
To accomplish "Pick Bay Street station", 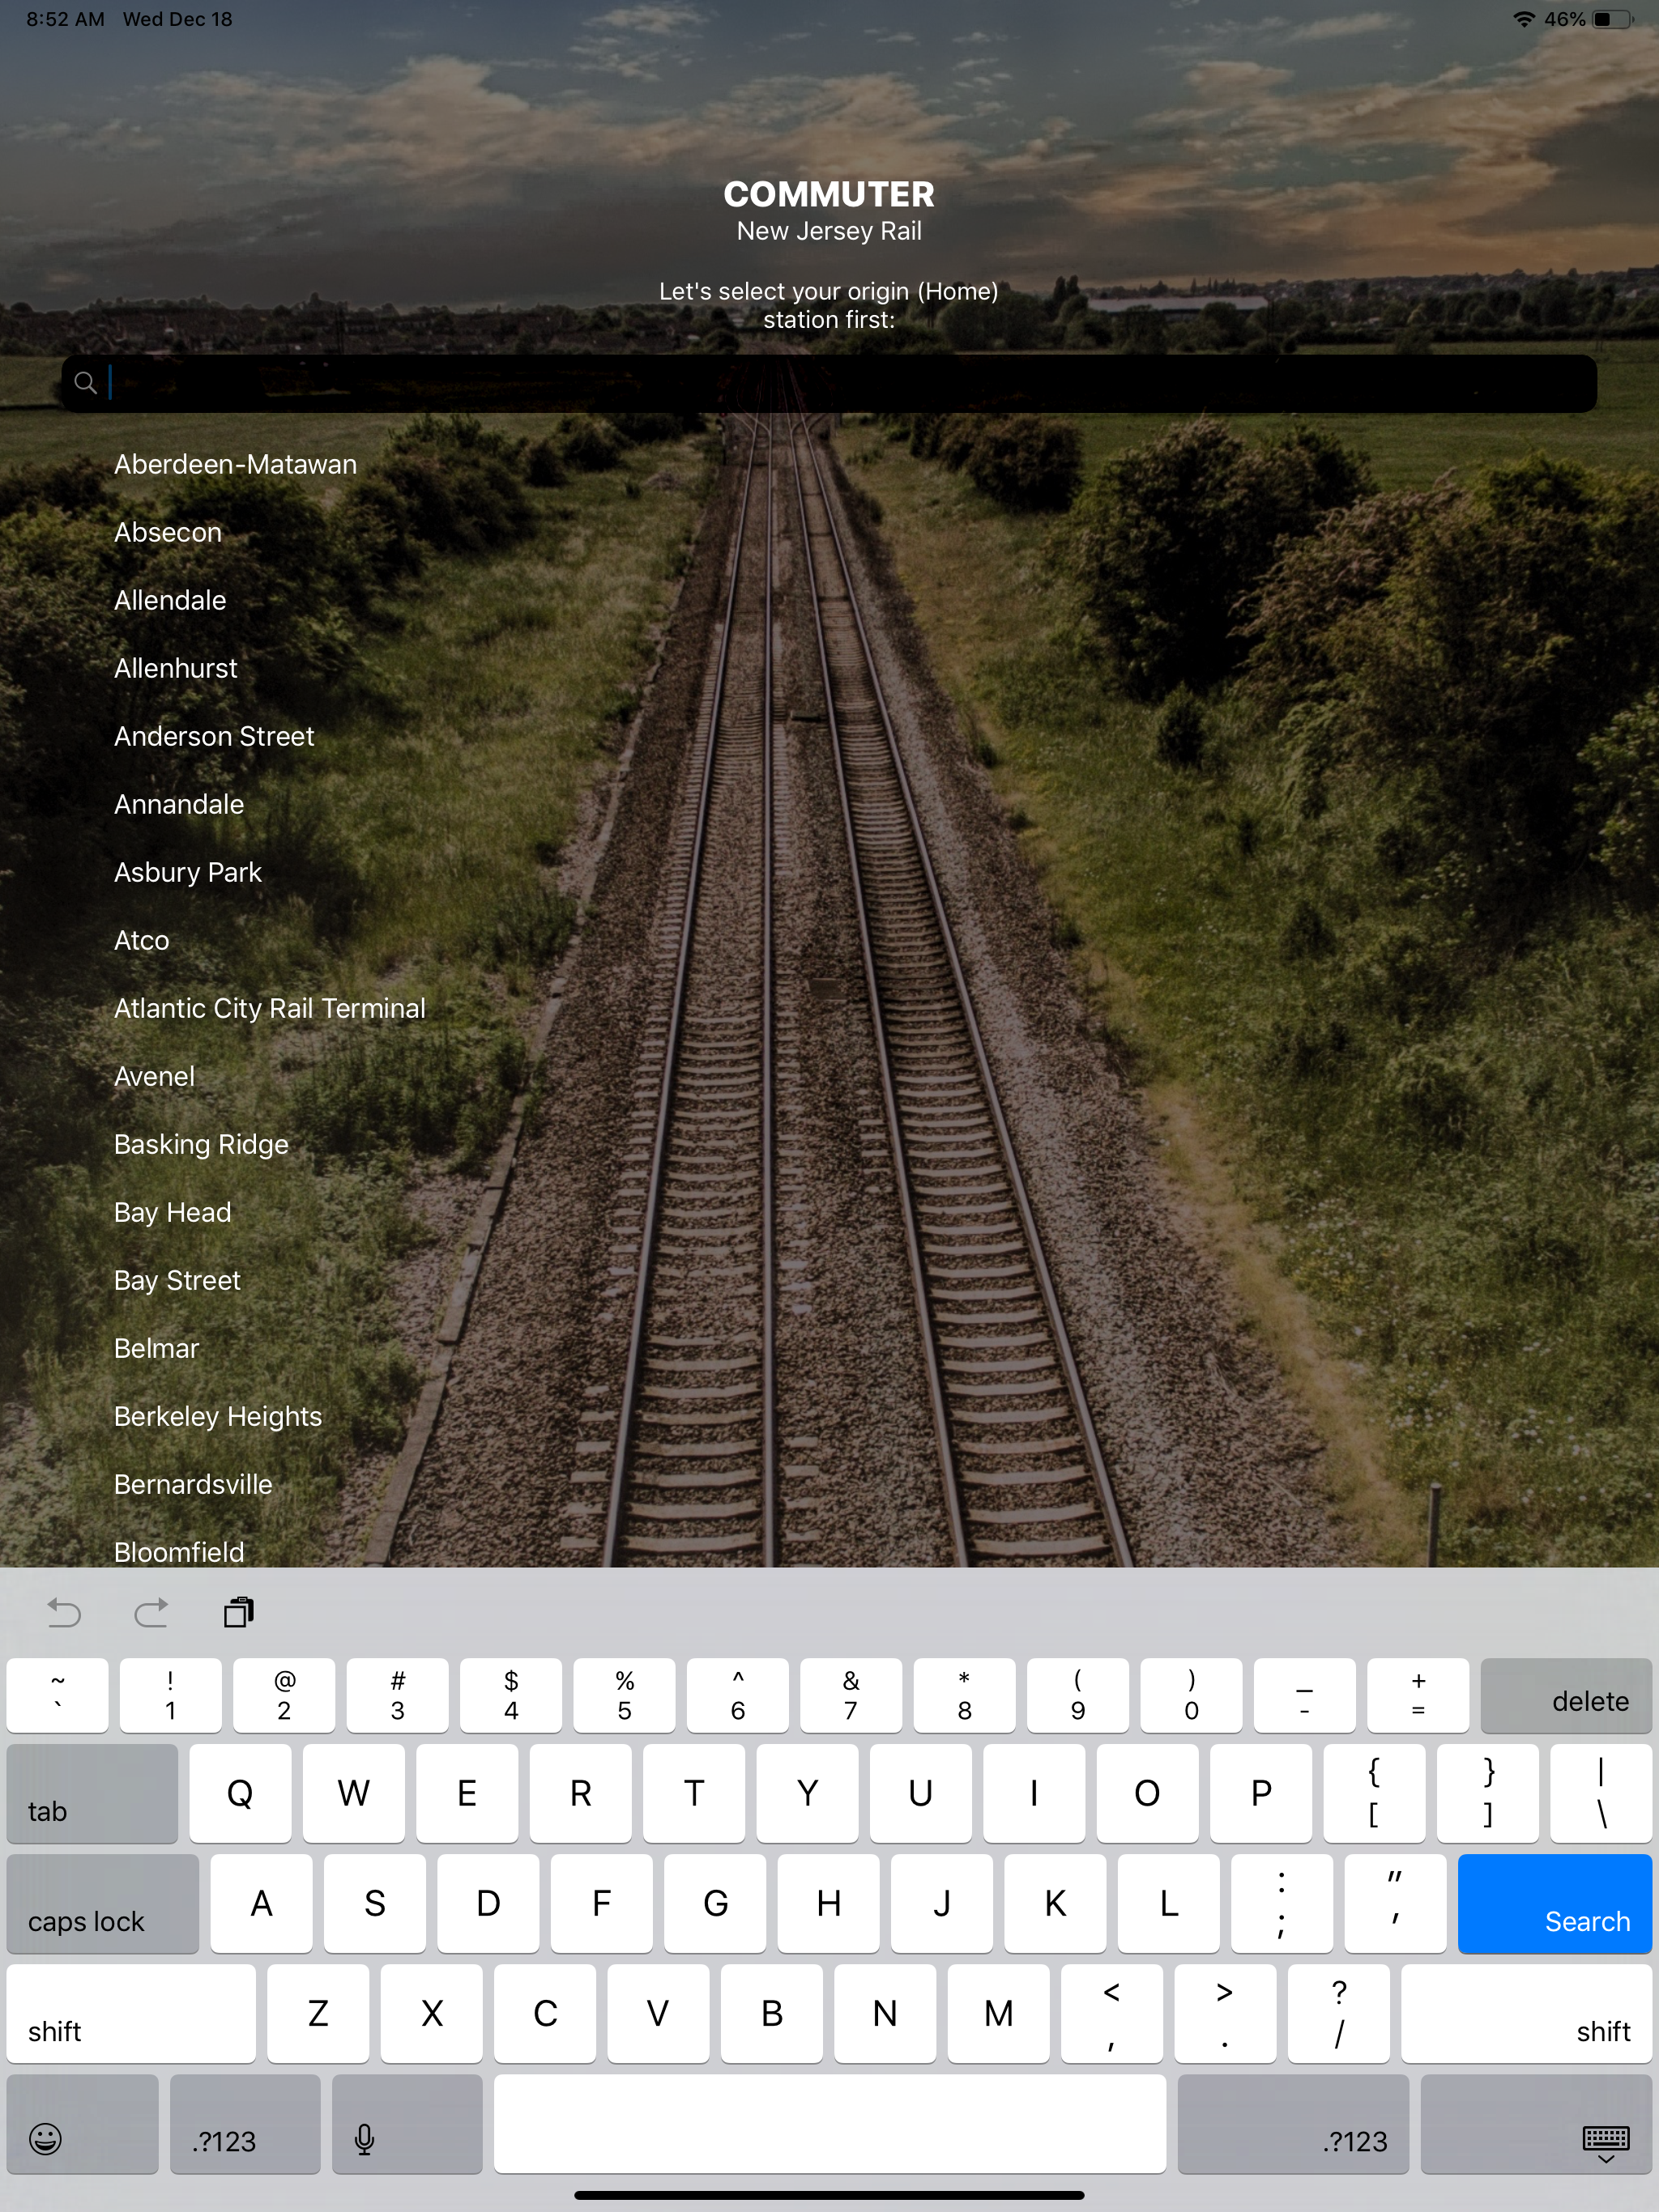I will point(177,1280).
